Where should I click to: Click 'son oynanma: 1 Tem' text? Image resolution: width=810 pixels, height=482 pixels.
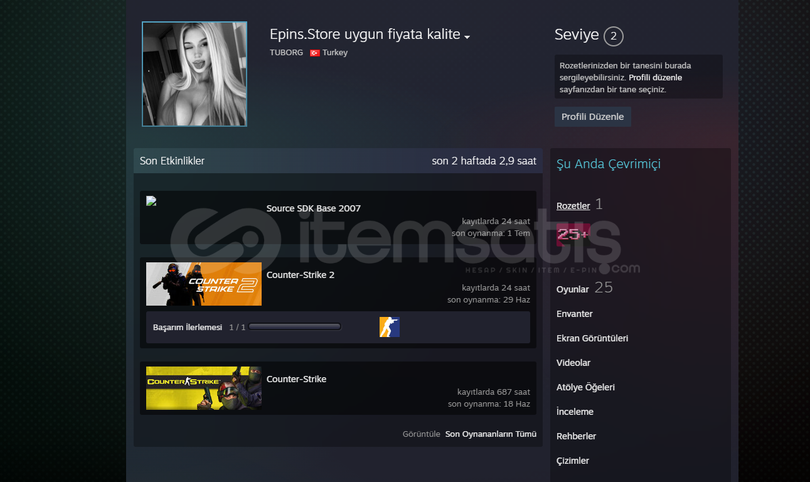point(491,233)
